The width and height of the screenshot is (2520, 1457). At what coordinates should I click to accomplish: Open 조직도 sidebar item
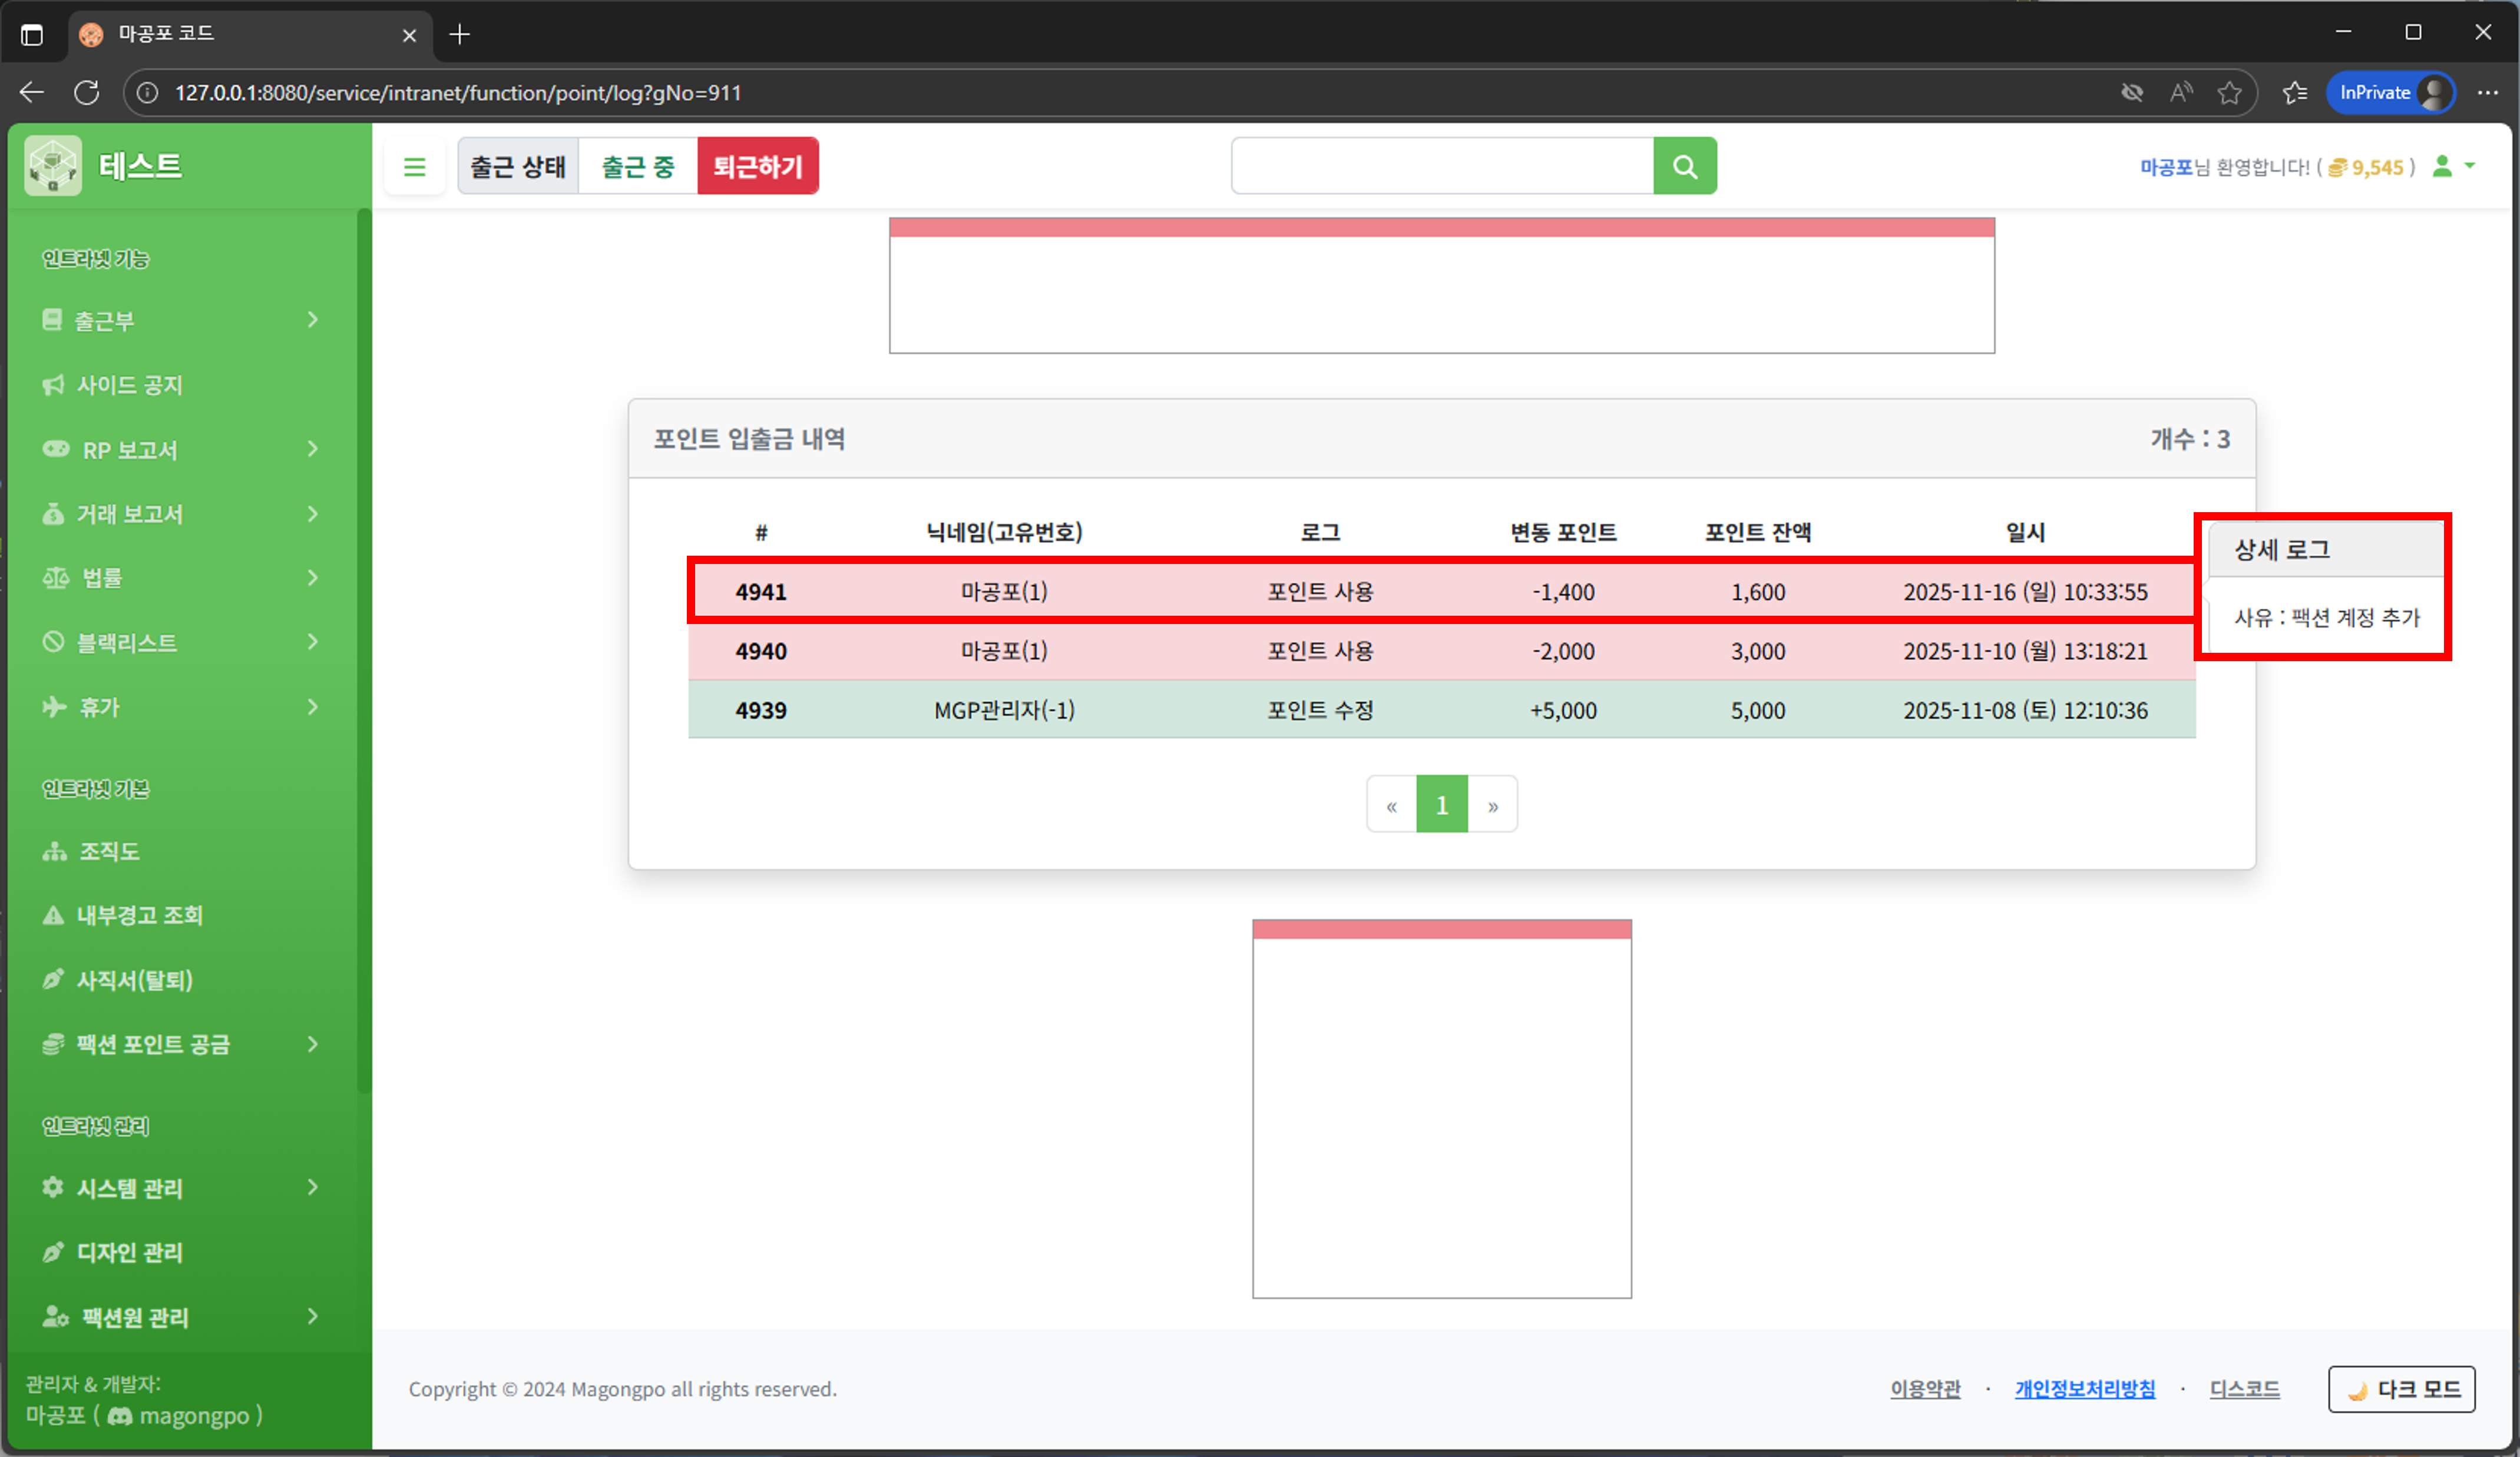pyautogui.click(x=109, y=851)
